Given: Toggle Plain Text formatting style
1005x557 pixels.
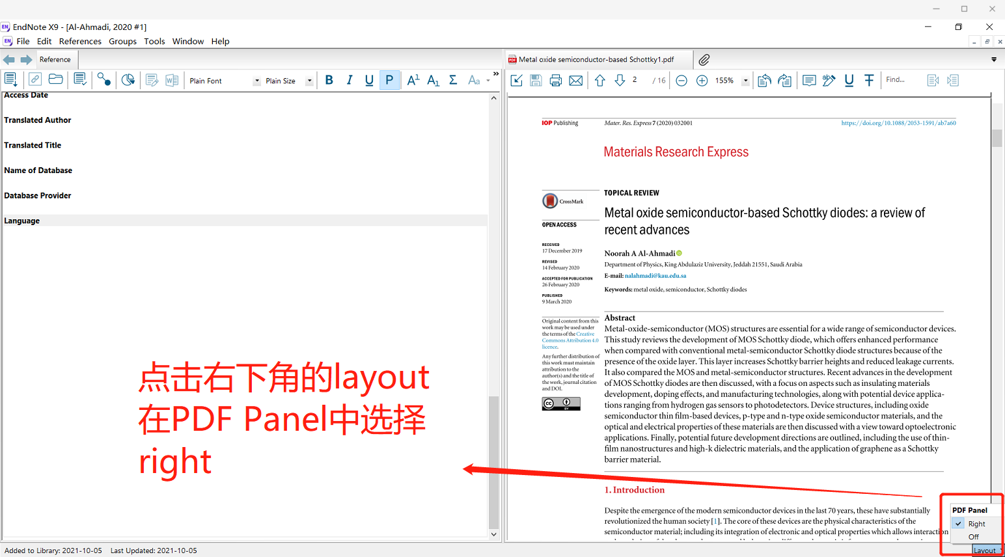Looking at the screenshot, I should click(389, 79).
